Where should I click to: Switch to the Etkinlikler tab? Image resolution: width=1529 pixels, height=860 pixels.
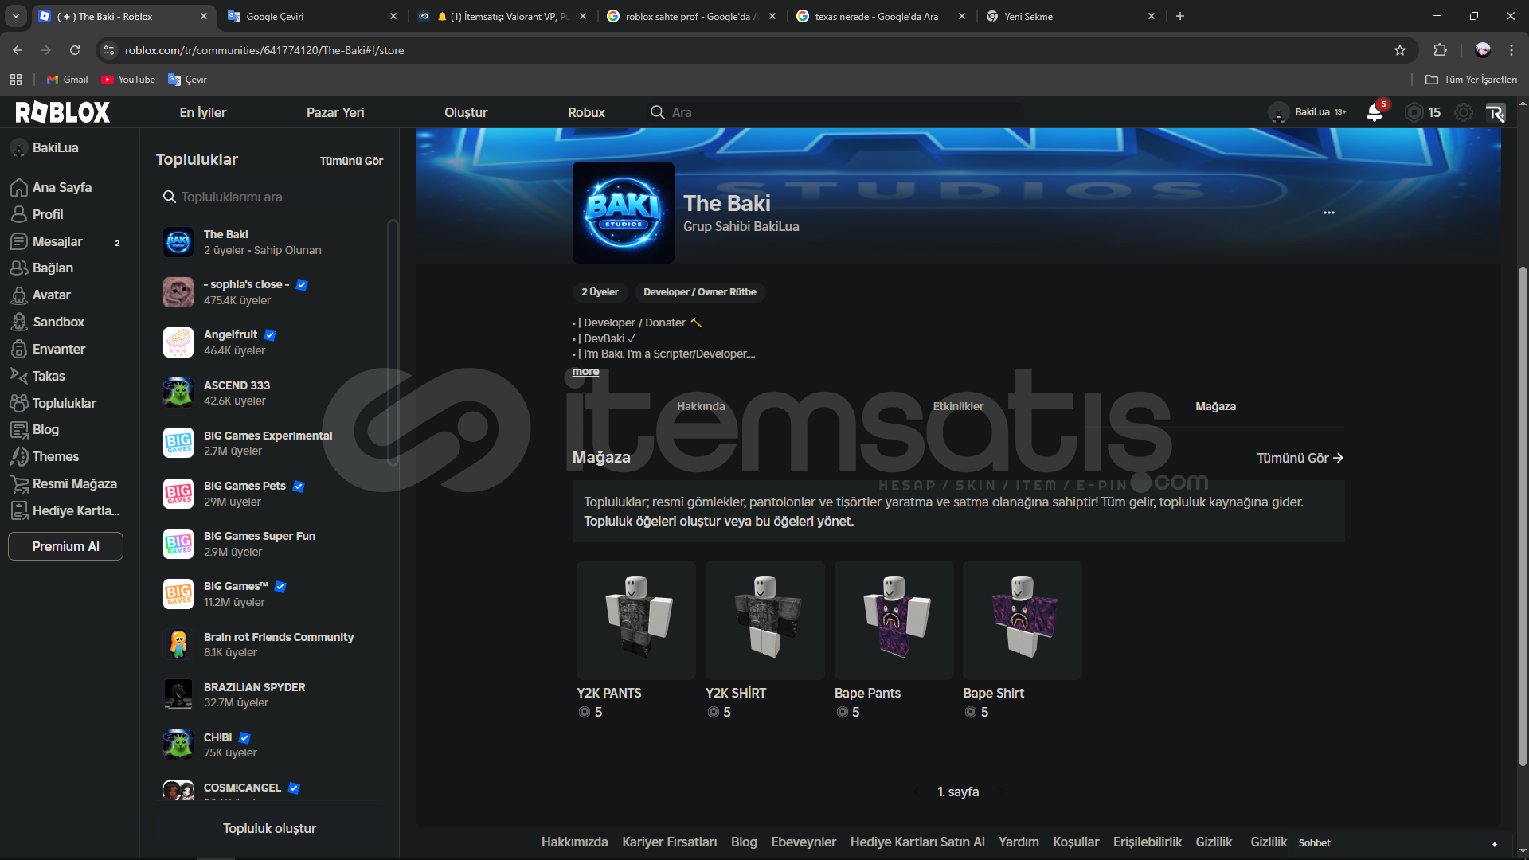pos(958,406)
